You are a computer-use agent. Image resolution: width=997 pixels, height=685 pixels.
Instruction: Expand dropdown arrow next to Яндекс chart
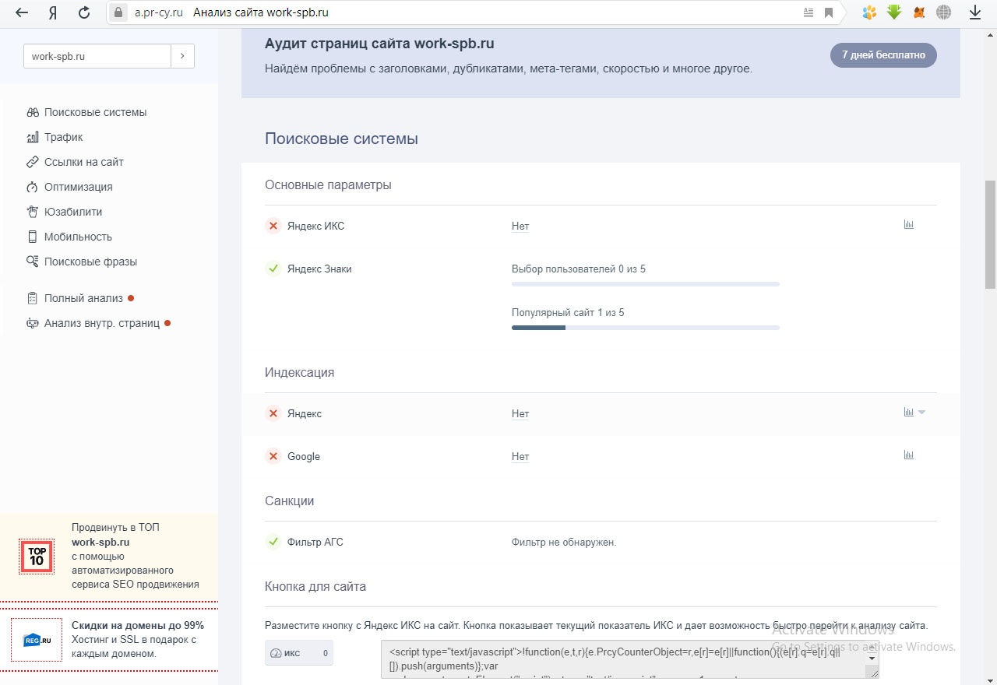[x=921, y=413]
